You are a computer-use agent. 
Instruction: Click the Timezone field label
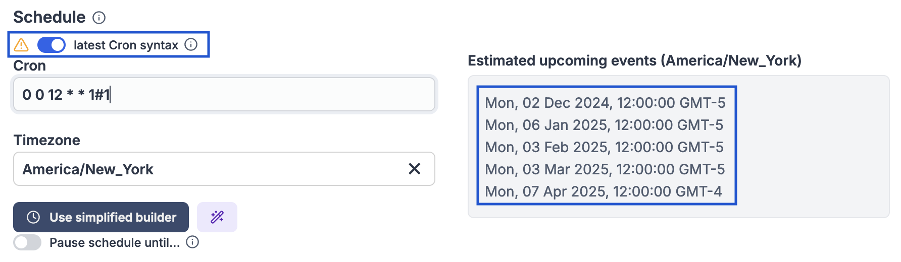coord(47,140)
